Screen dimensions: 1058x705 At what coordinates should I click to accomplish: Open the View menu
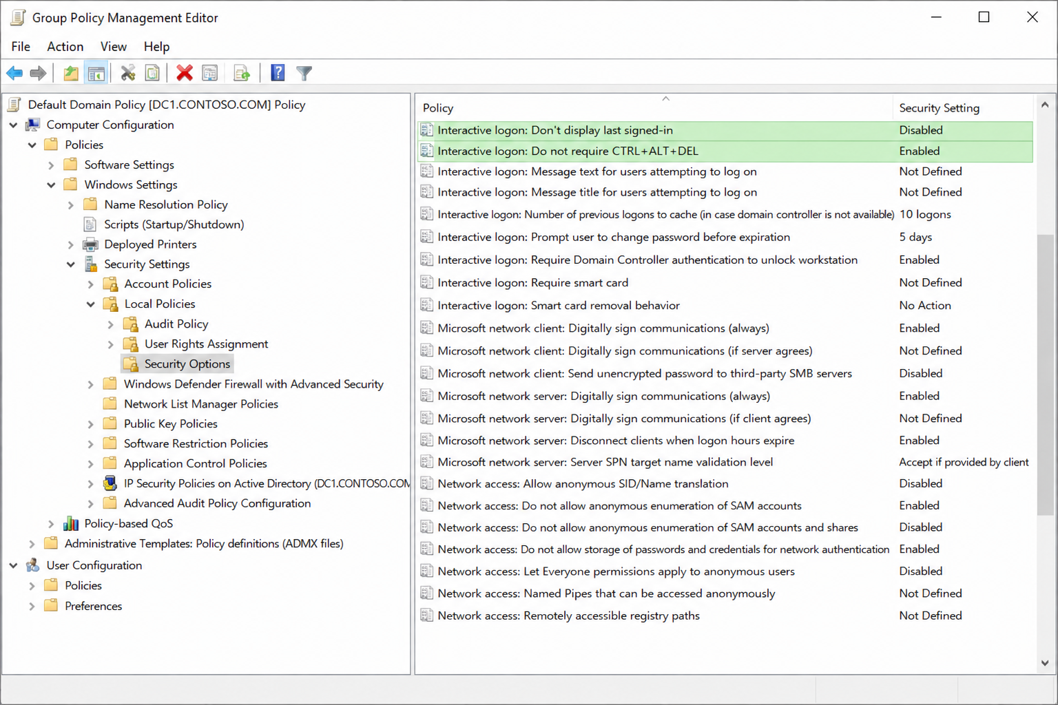pos(114,47)
